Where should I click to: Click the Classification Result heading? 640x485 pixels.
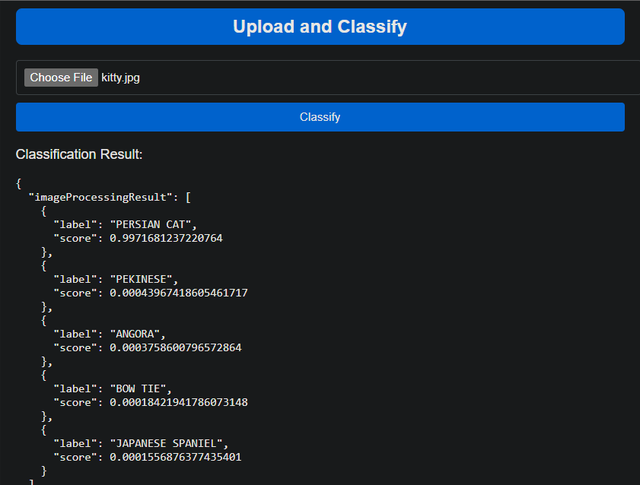coord(79,154)
